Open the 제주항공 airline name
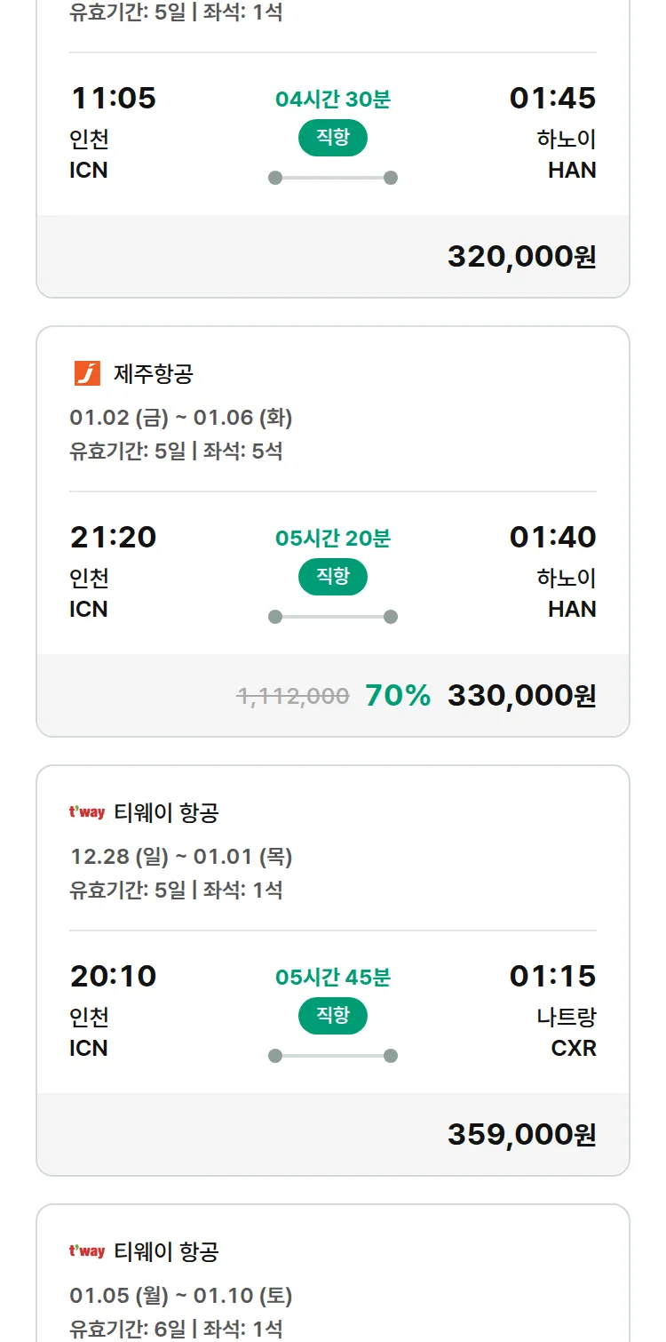This screenshot has width=666, height=1342. click(x=153, y=374)
